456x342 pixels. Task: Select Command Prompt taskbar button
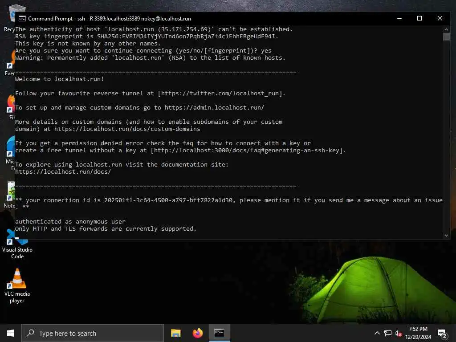(x=219, y=333)
